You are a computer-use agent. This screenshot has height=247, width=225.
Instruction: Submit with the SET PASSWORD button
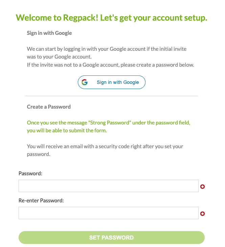pyautogui.click(x=111, y=238)
